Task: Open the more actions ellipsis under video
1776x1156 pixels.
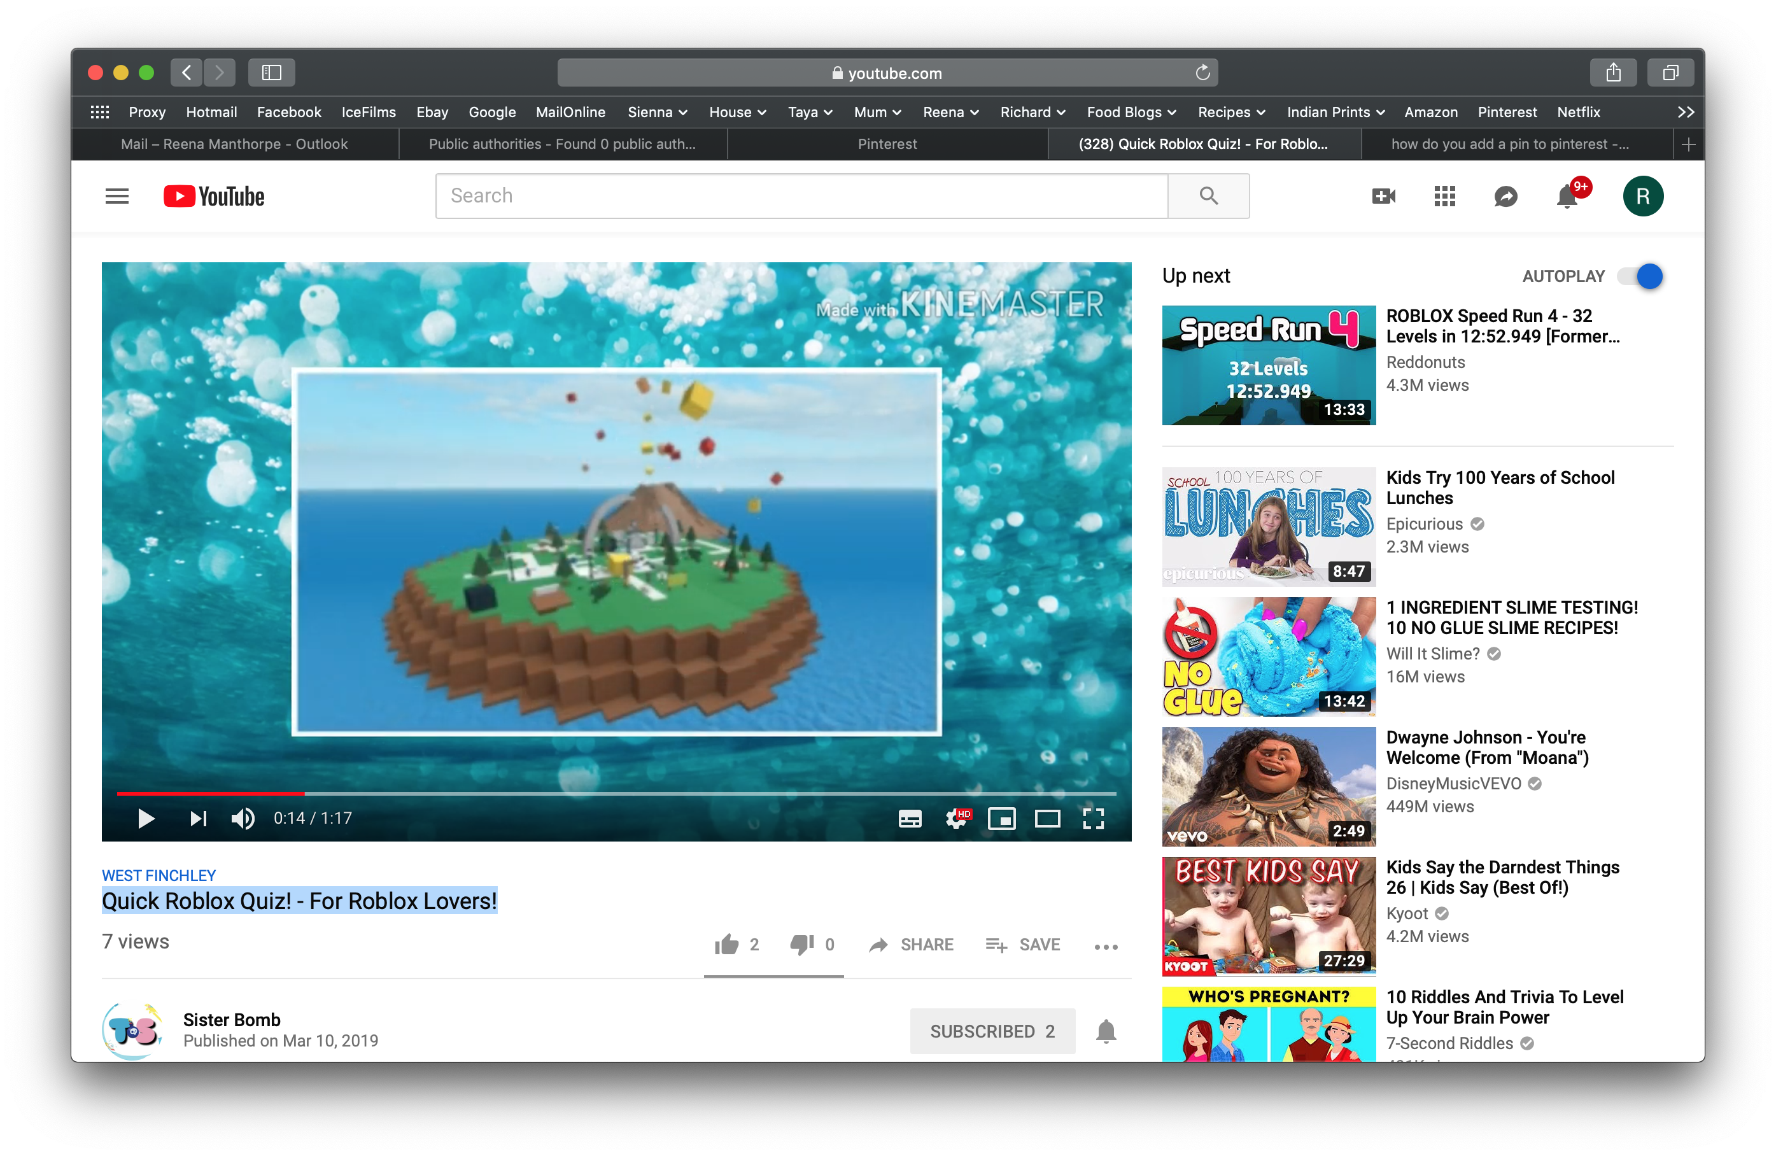Action: (x=1106, y=947)
